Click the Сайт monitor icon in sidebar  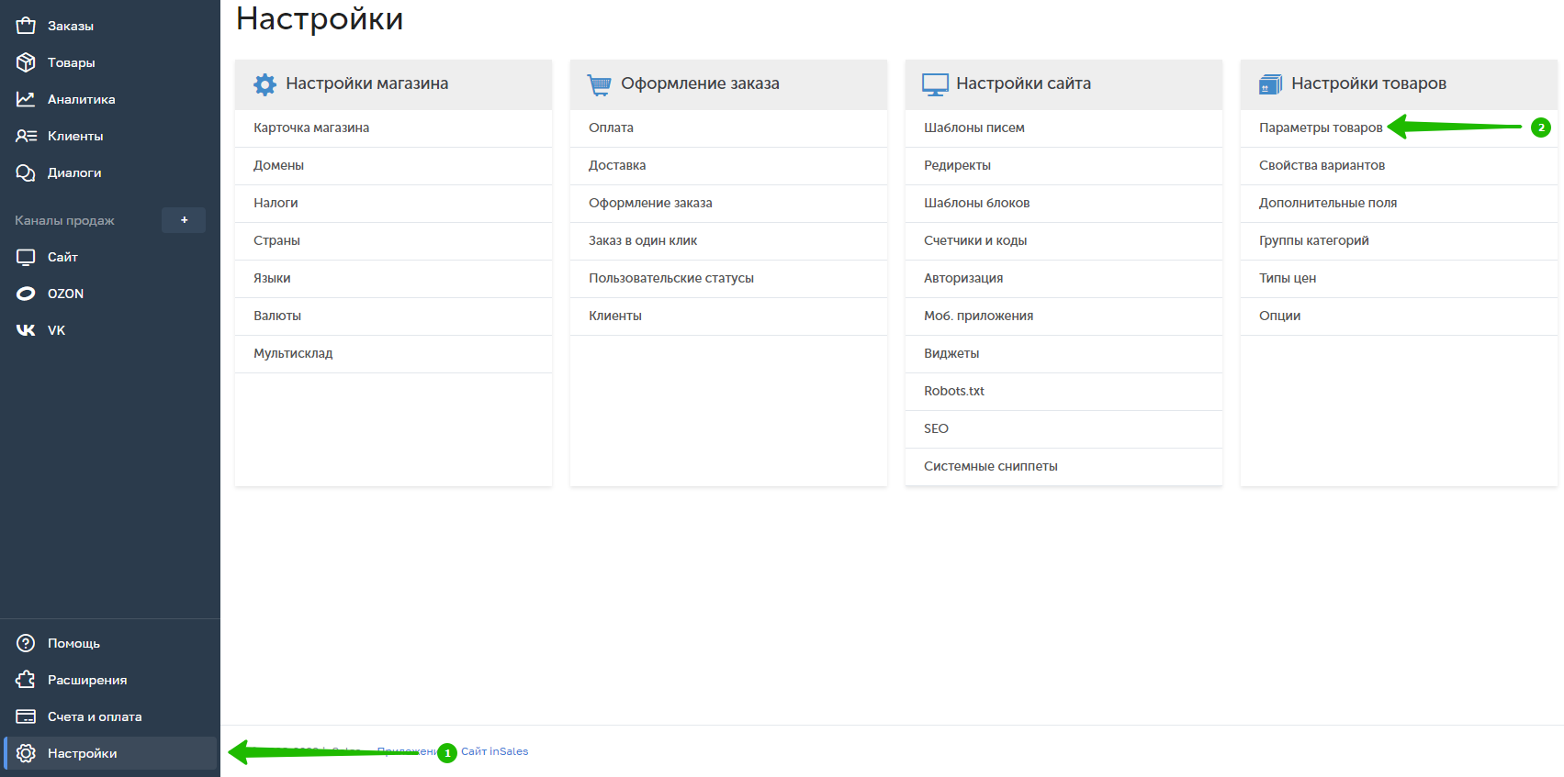[26, 257]
